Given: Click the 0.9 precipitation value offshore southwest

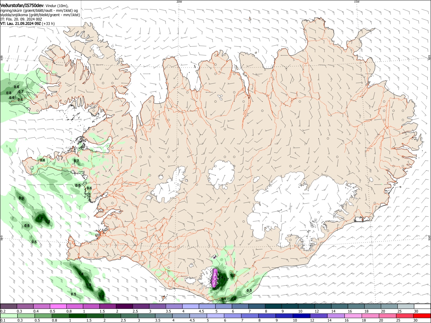Looking at the screenshot, I should (21, 198).
